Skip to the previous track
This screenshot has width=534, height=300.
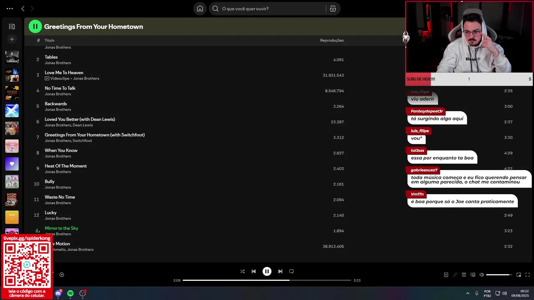[253, 271]
